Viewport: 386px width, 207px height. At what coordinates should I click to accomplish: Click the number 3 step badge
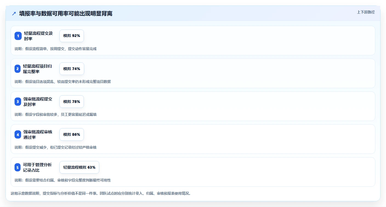pyautogui.click(x=18, y=102)
